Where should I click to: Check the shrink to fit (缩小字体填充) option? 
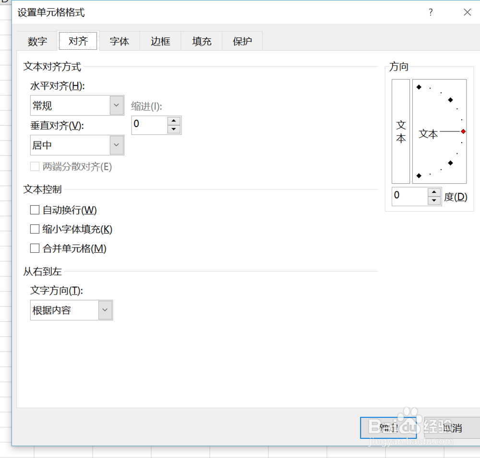point(35,229)
